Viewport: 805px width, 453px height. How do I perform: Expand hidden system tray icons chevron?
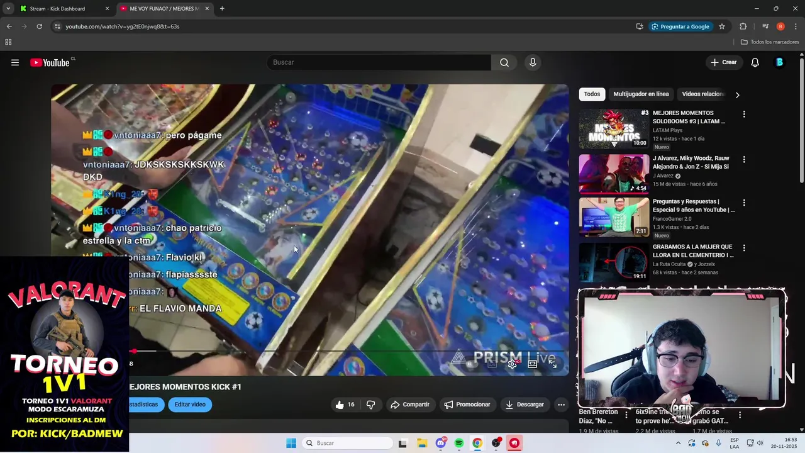(678, 443)
